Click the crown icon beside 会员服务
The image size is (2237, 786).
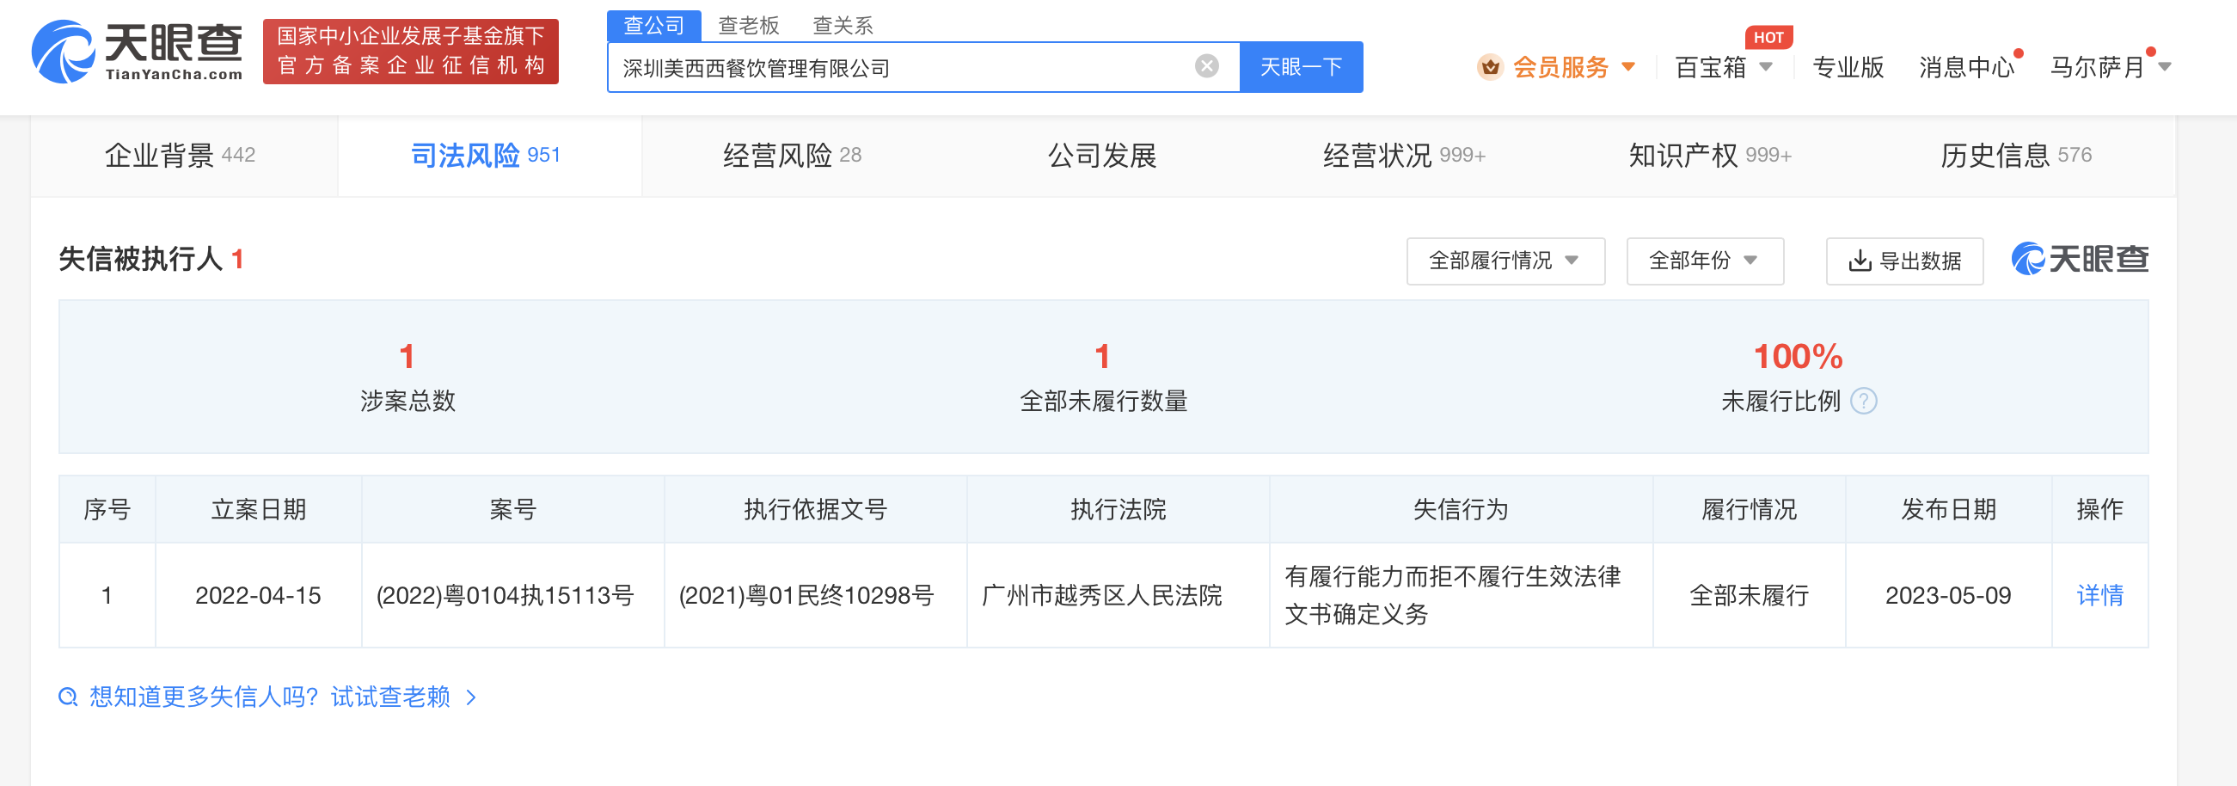[1490, 67]
